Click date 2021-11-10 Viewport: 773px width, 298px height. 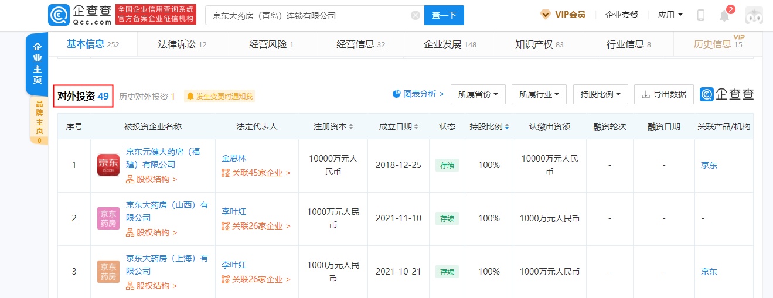(x=399, y=218)
